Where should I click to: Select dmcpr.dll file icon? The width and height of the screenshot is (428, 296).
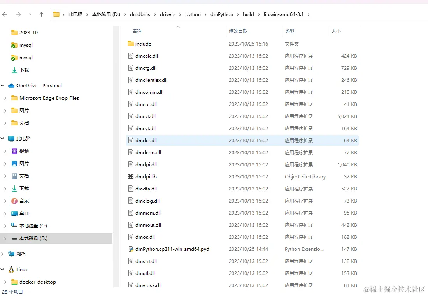click(x=131, y=104)
